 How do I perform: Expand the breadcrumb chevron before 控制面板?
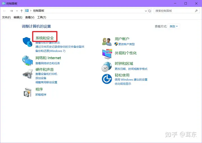(x=31, y=11)
